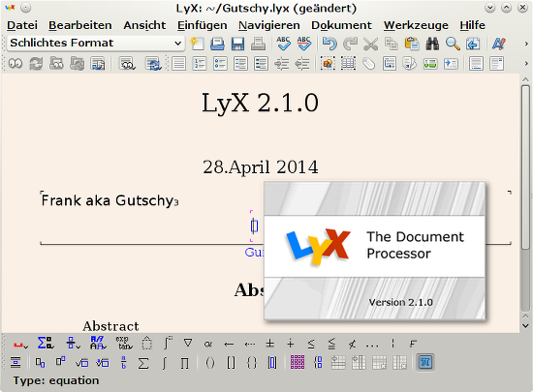Click the magnifying glass search icon

point(453,44)
